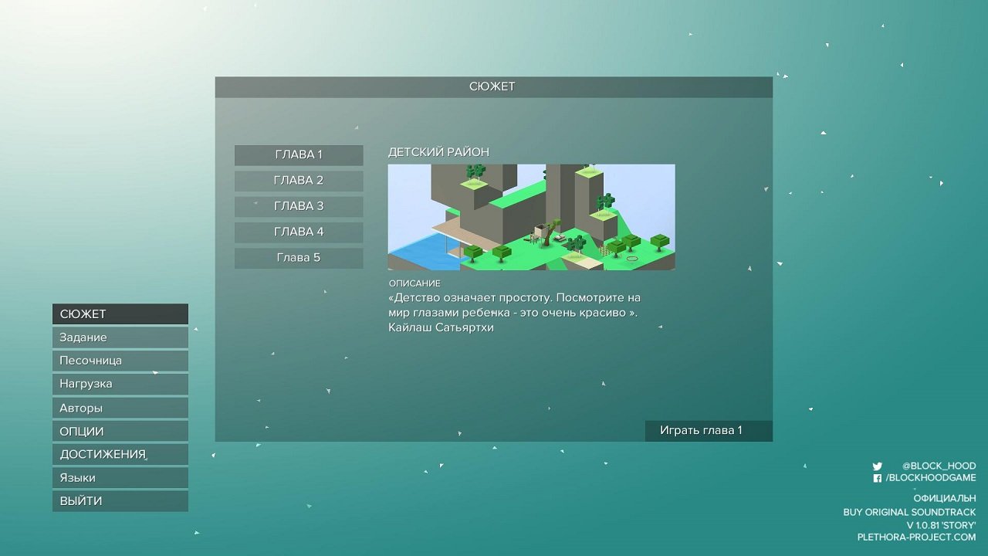Open the Нагрузка mode
This screenshot has height=556, width=988.
point(120,383)
